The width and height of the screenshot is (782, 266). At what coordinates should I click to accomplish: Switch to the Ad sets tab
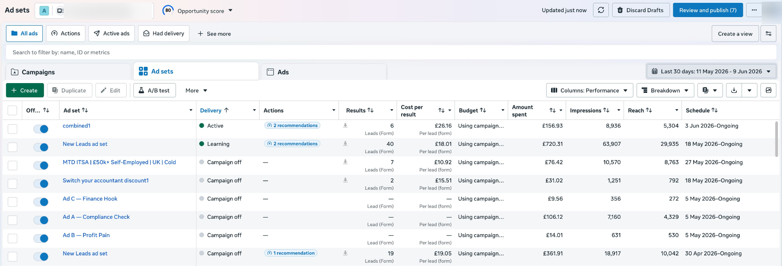pyautogui.click(x=196, y=71)
